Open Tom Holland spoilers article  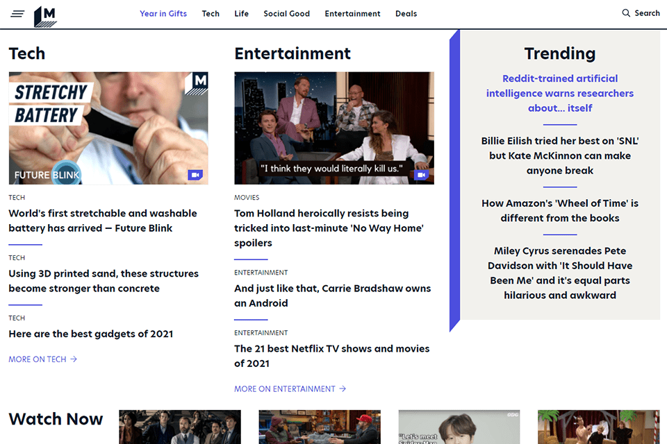(329, 228)
